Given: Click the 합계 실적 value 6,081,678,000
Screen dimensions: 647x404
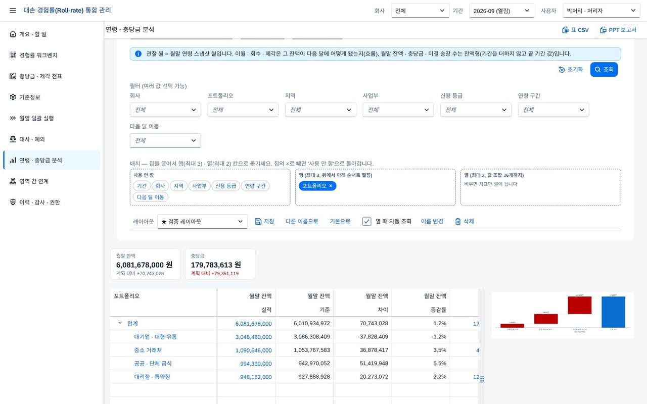Looking at the screenshot, I should [254, 324].
